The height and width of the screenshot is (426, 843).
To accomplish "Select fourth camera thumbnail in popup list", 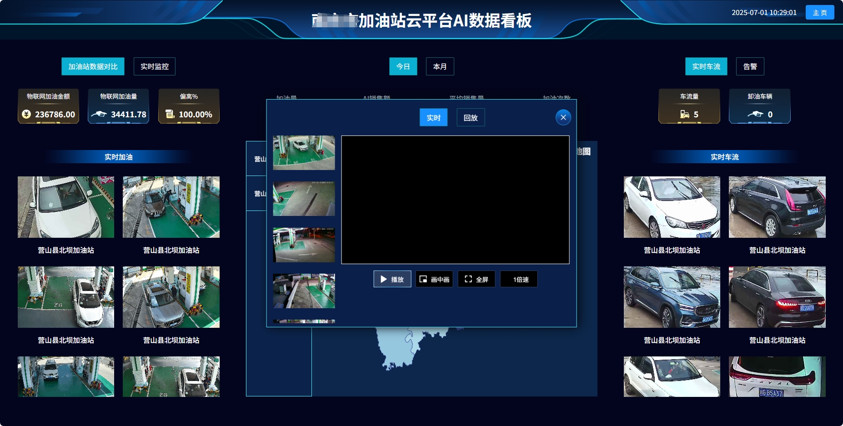I will point(304,291).
